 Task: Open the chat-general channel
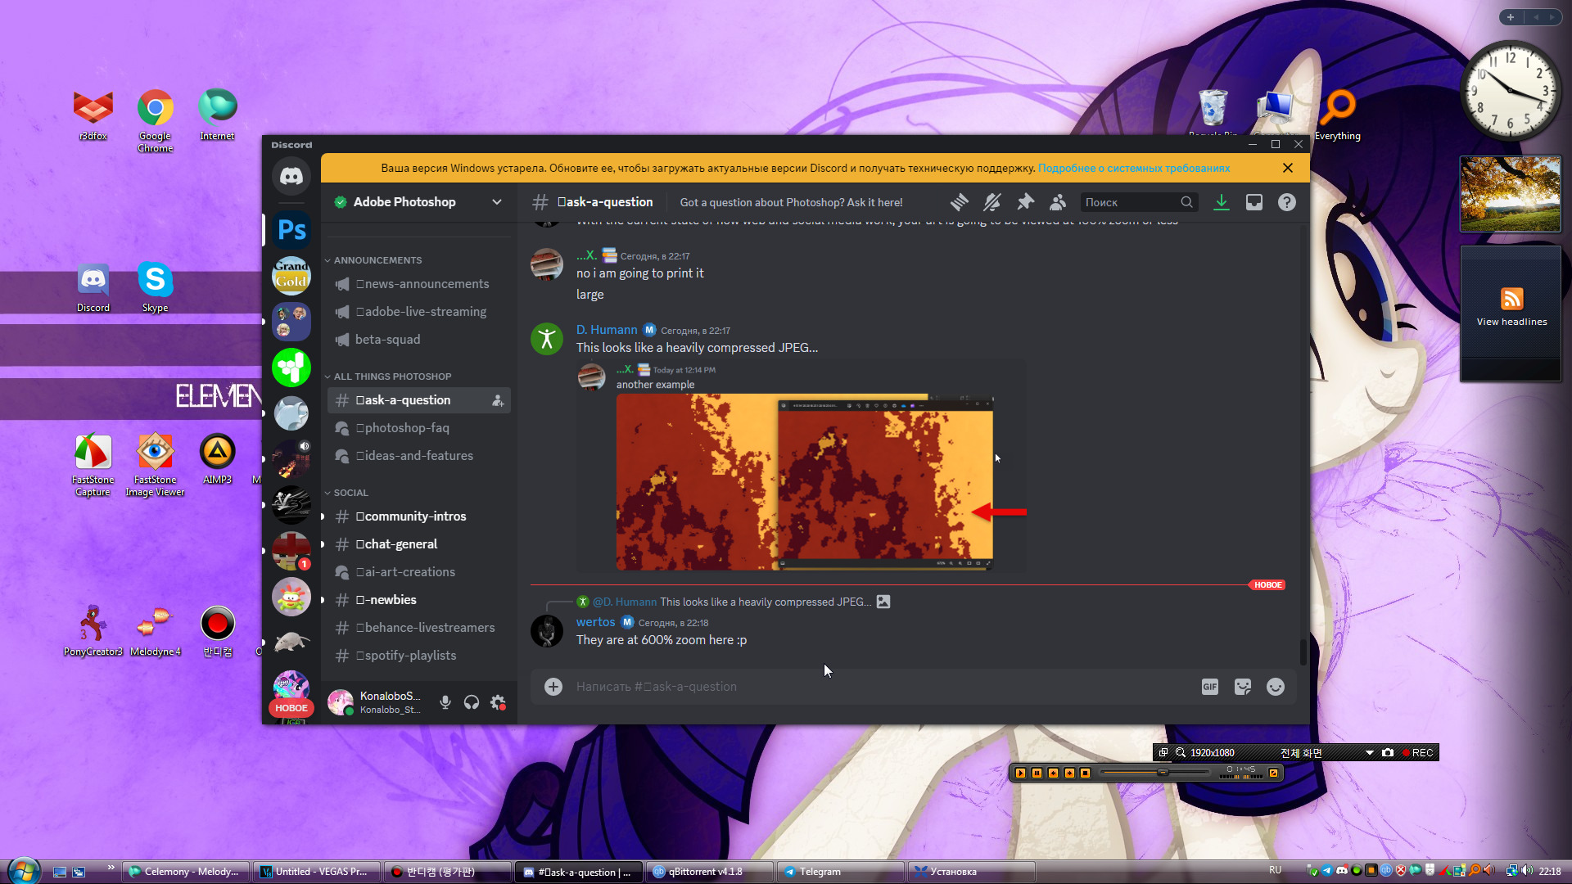(400, 544)
